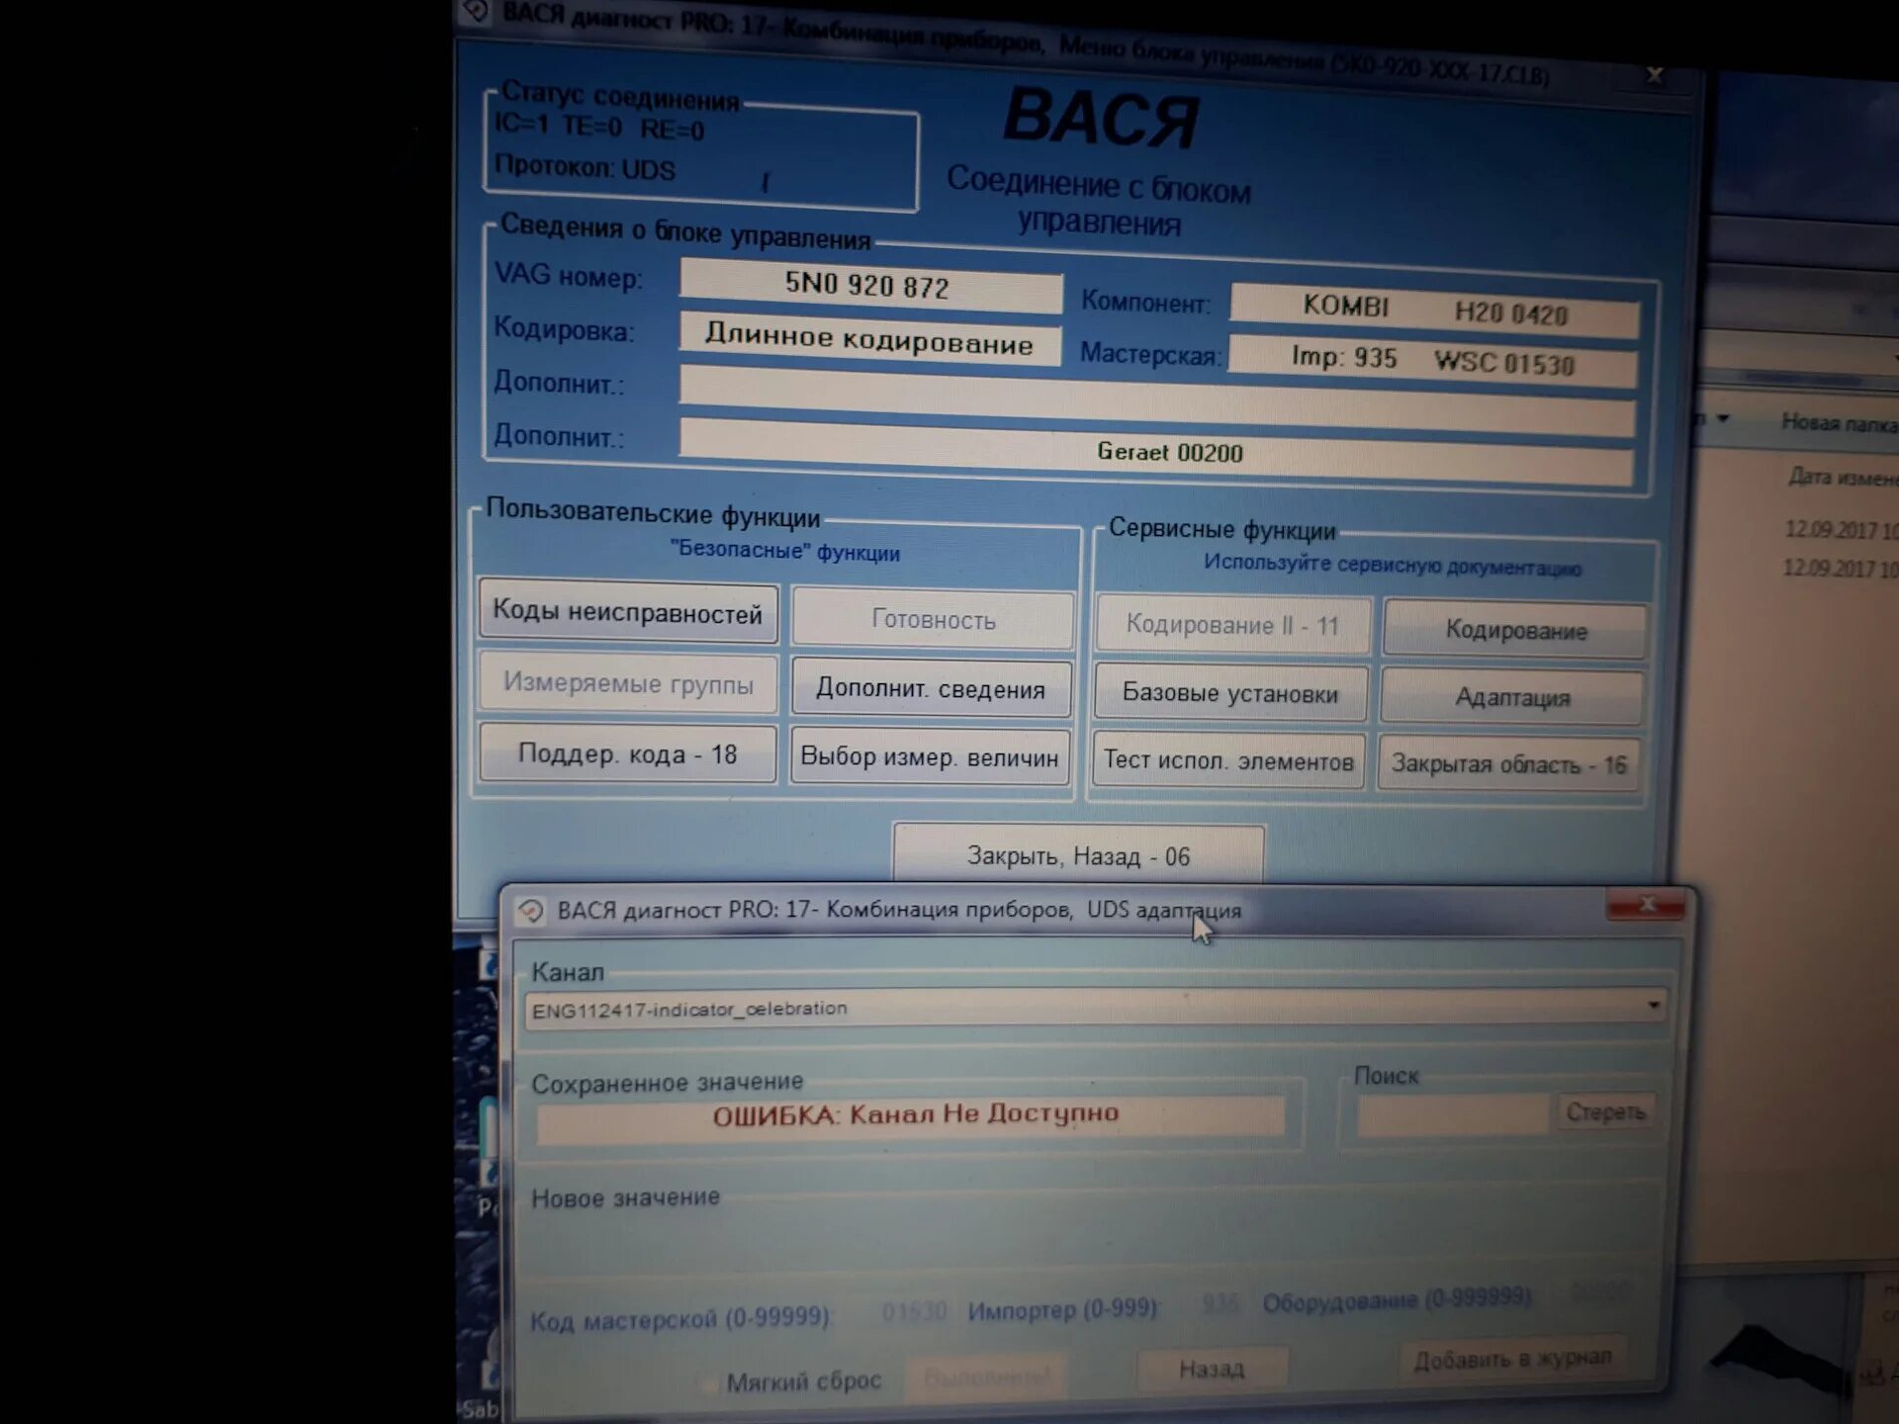
Task: Expand the Канал dropdown arrow
Action: point(1653,1006)
